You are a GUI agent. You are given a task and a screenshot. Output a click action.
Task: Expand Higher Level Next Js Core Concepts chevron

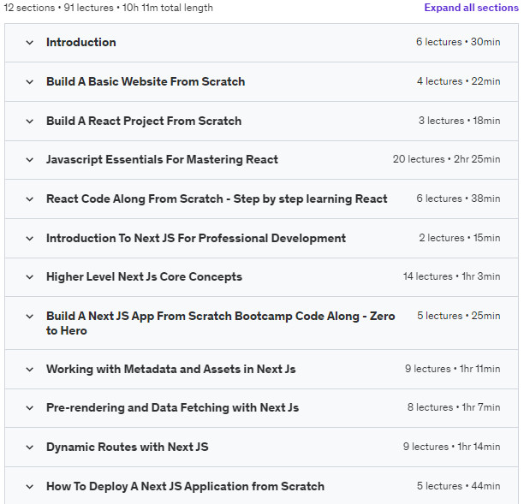pyautogui.click(x=30, y=277)
